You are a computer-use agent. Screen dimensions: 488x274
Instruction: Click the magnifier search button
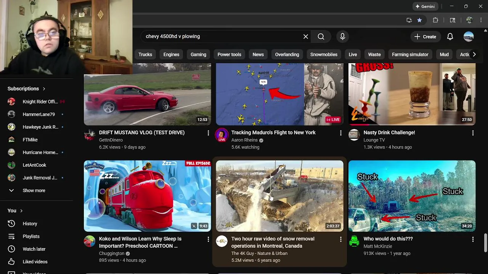click(x=321, y=37)
